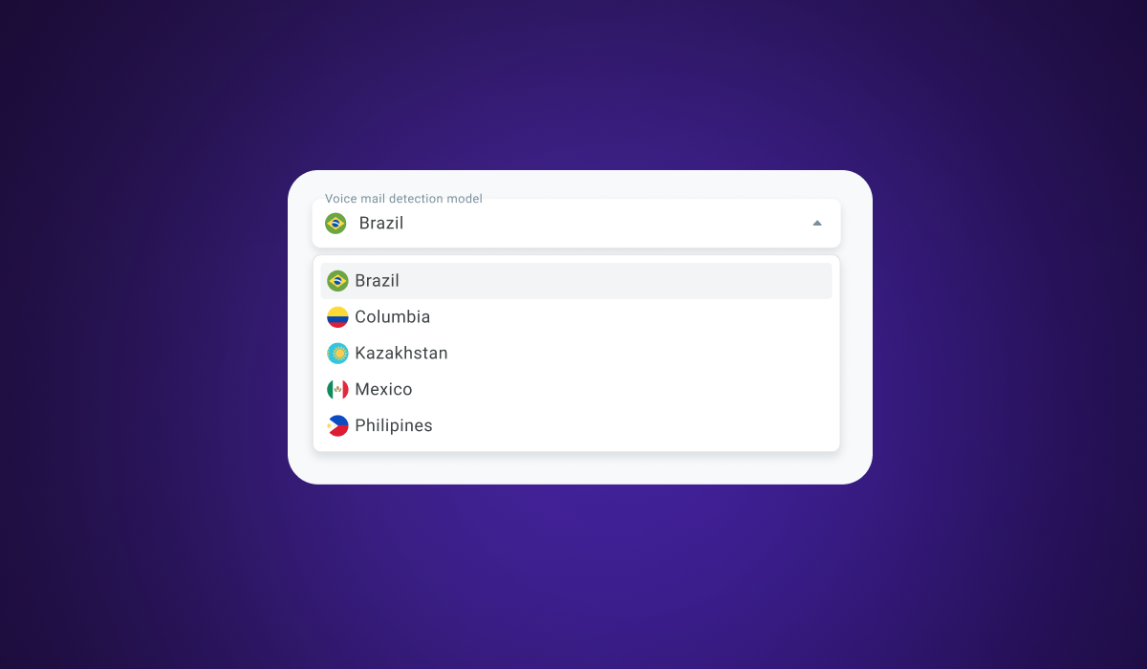Choose Columbia from the list
The height and width of the screenshot is (669, 1147).
pos(576,317)
